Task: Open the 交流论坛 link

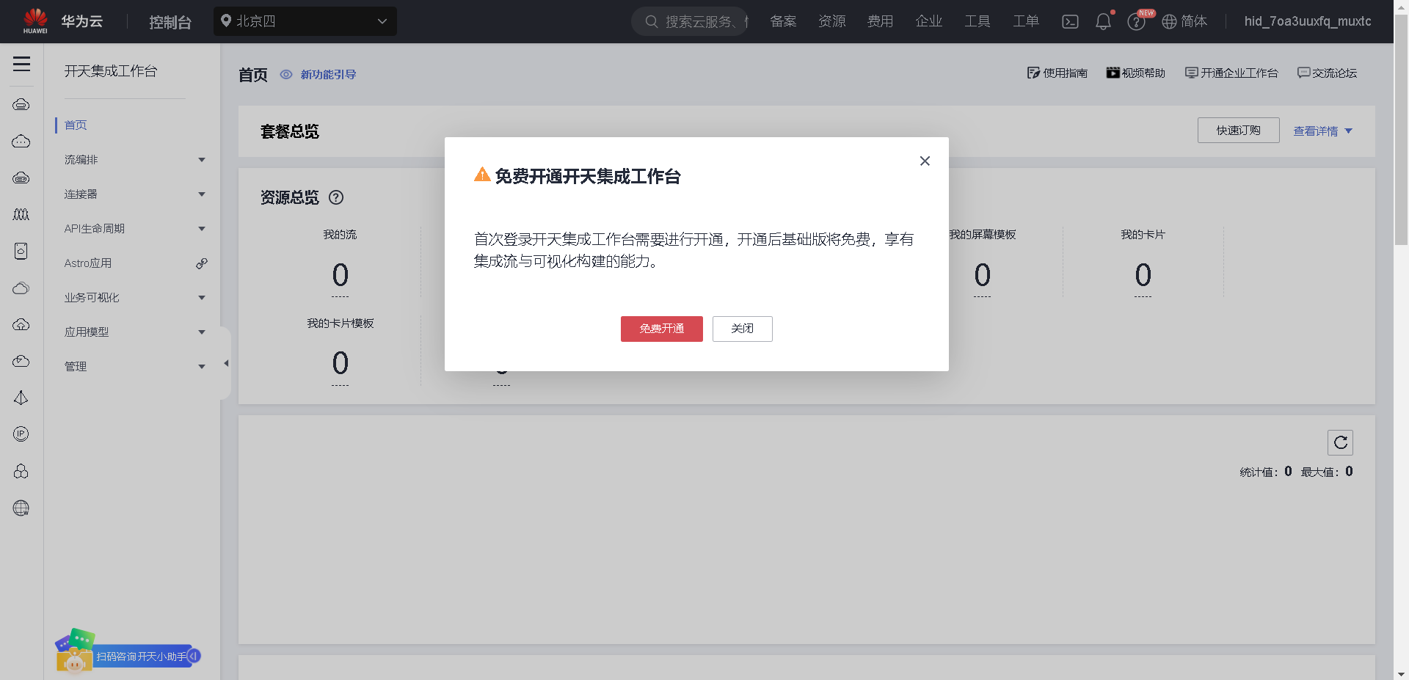Action: (1328, 73)
